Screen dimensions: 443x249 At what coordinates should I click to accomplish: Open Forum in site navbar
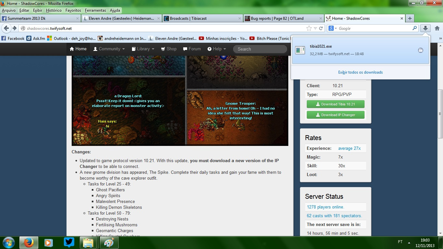click(192, 49)
